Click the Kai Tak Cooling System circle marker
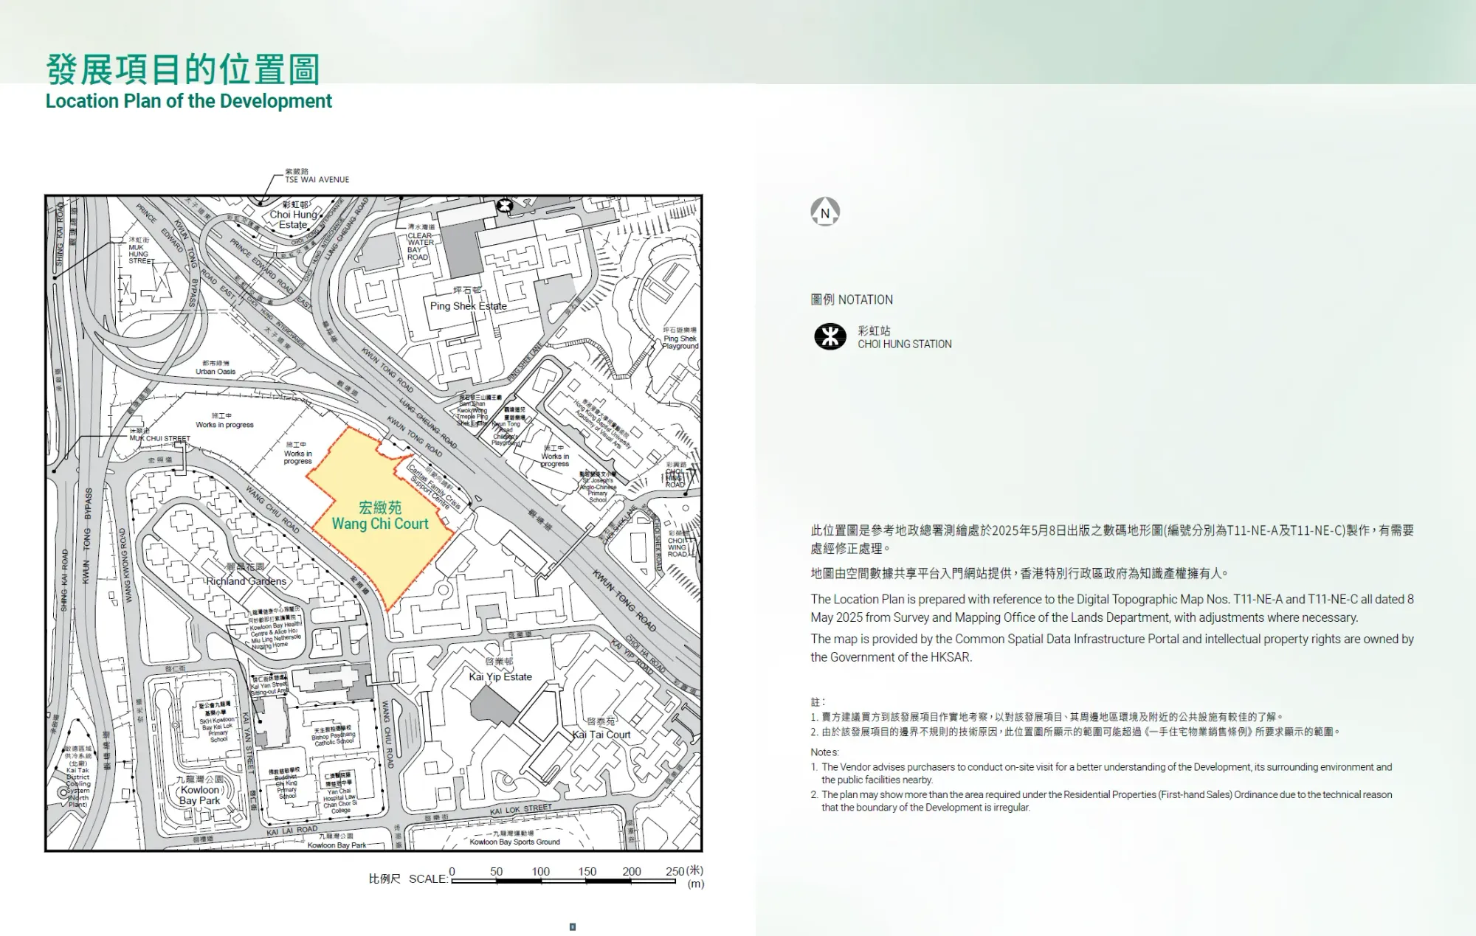This screenshot has width=1476, height=936. (x=63, y=792)
